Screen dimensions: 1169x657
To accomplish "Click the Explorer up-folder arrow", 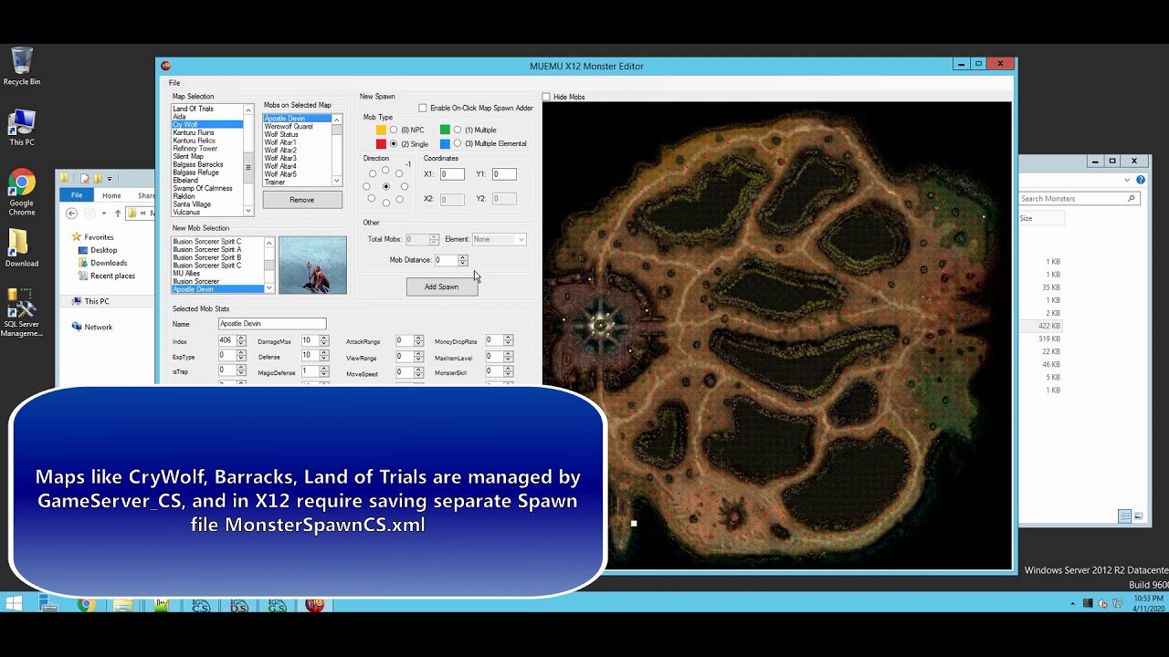I will point(118,214).
